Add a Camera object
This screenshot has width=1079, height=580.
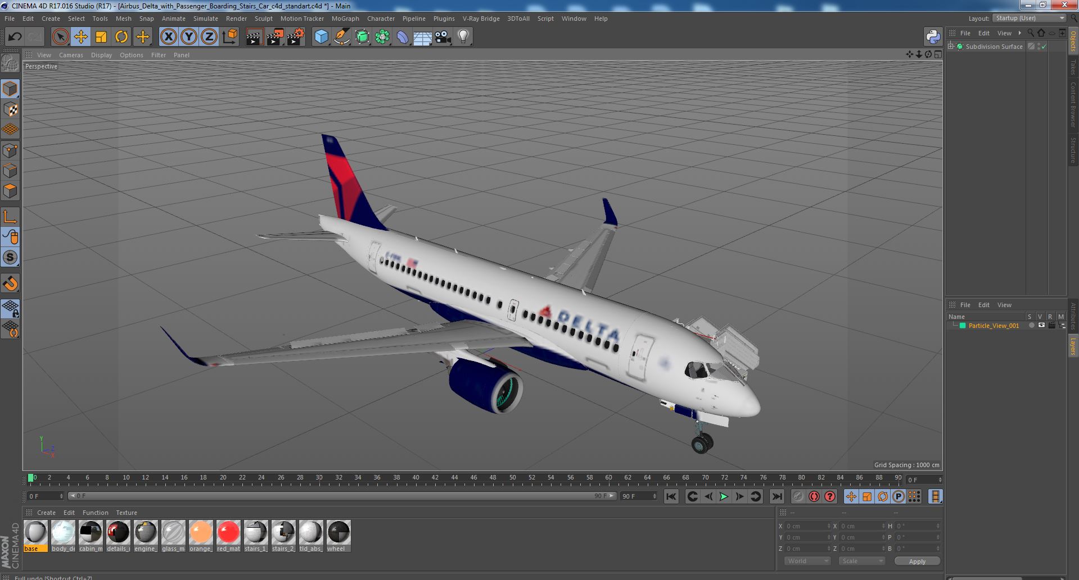[443, 37]
